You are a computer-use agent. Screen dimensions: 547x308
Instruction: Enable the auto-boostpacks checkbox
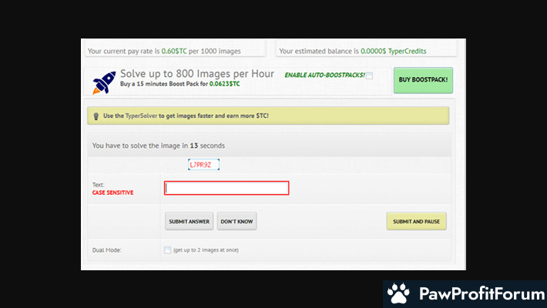[370, 75]
